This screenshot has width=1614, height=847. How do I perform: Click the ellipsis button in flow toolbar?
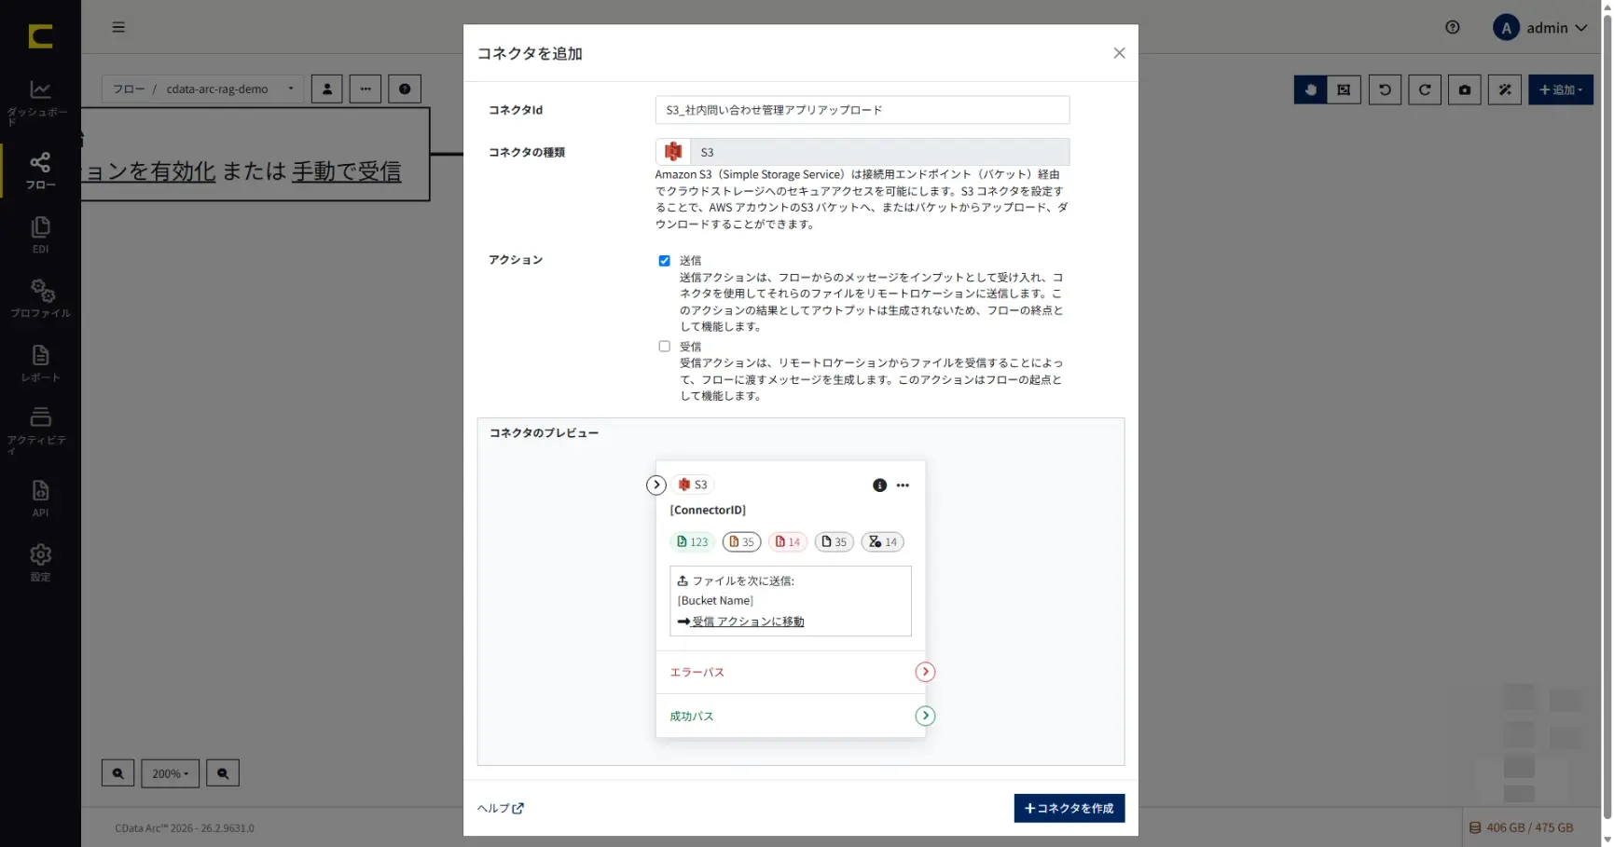point(366,89)
